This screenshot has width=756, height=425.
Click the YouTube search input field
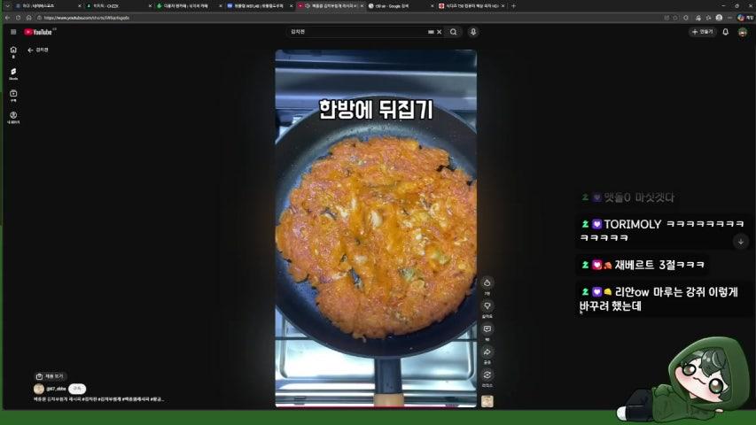pyautogui.click(x=357, y=32)
